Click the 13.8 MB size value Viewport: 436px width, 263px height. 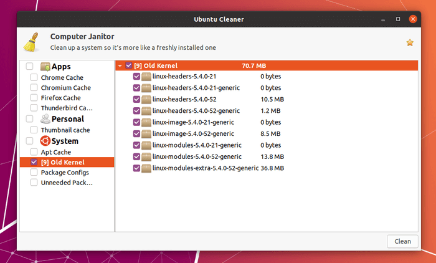(272, 156)
